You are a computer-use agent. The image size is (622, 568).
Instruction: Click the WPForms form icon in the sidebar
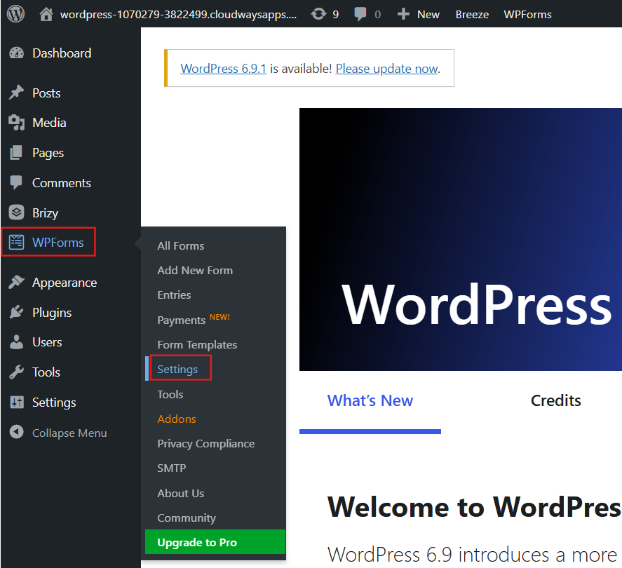(17, 243)
